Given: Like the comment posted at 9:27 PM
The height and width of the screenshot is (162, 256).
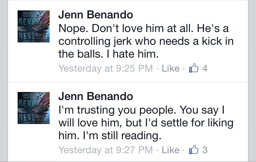Looking at the screenshot, I should pos(170,150).
